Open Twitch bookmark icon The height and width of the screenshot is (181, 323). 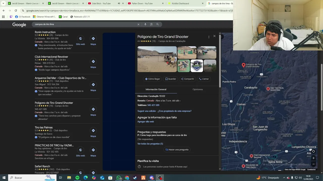(x=11, y=17)
